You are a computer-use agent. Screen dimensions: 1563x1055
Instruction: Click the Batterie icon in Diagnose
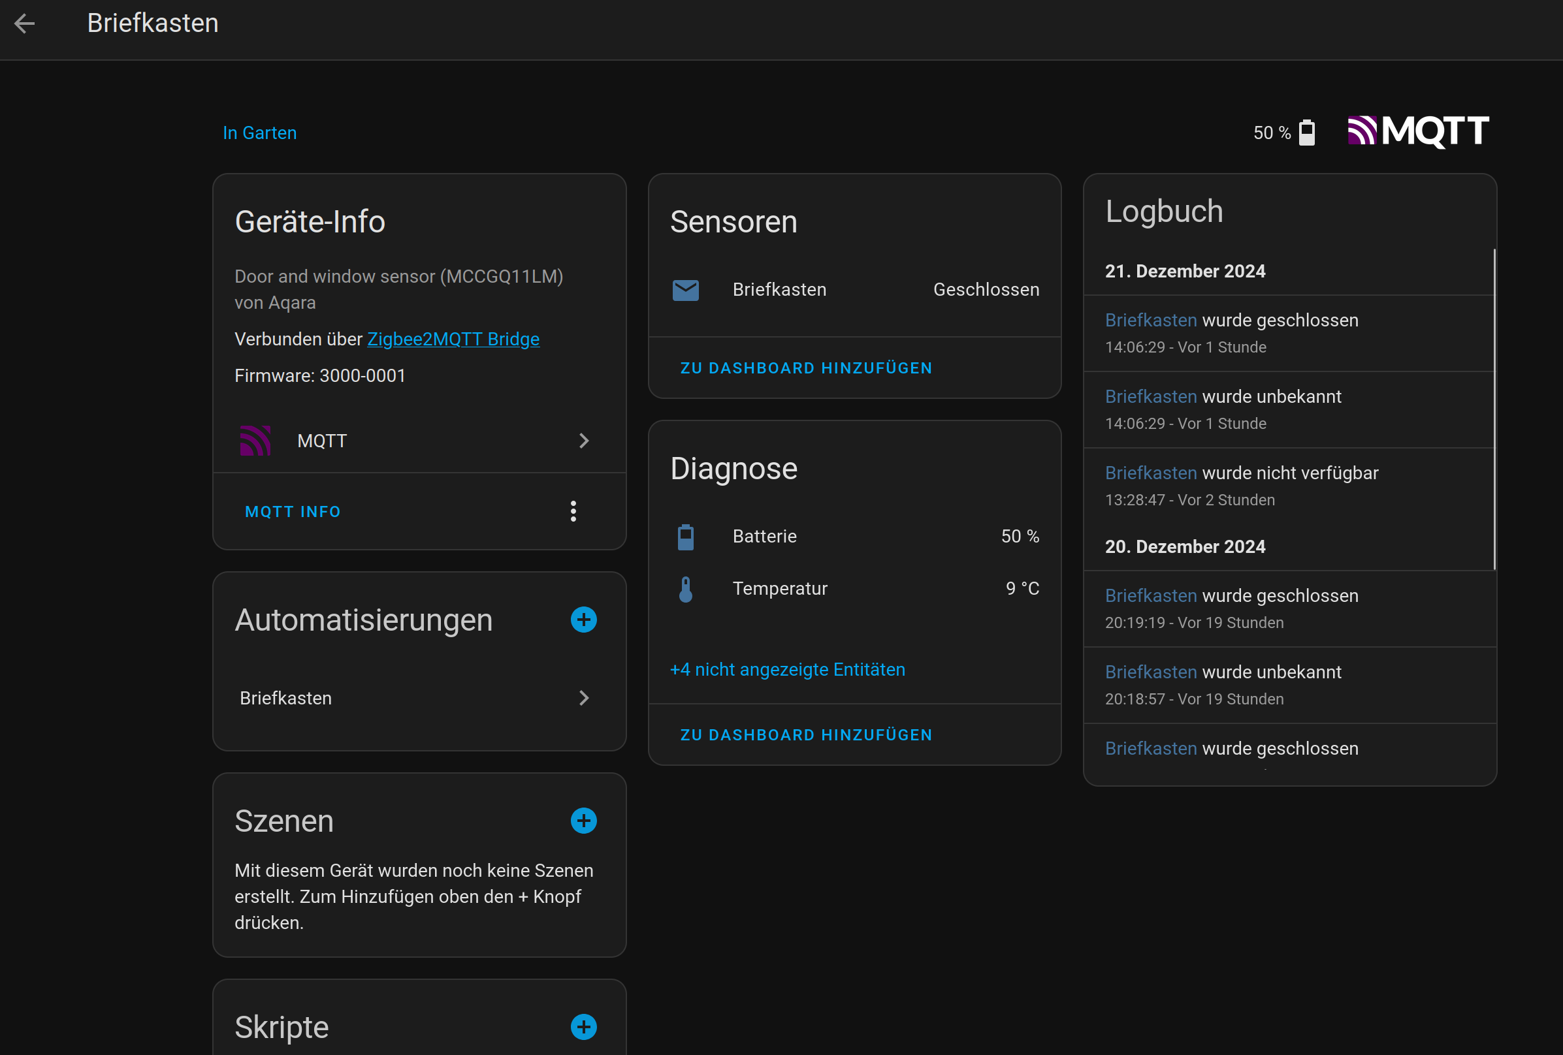pos(685,537)
